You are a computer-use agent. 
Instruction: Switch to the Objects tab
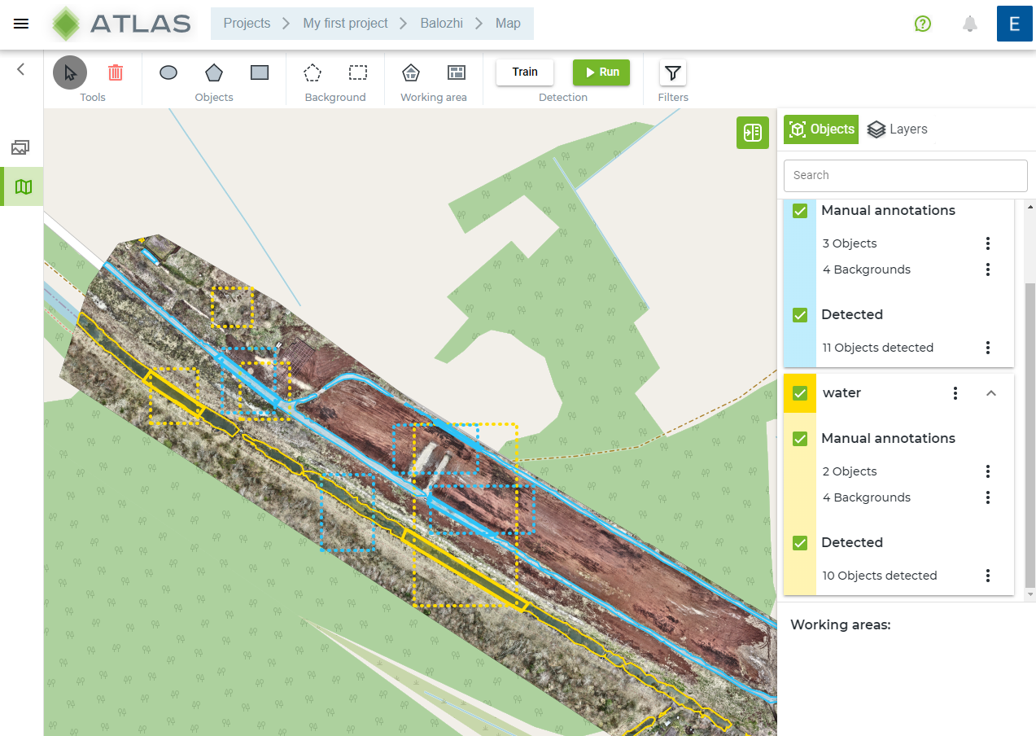point(821,129)
